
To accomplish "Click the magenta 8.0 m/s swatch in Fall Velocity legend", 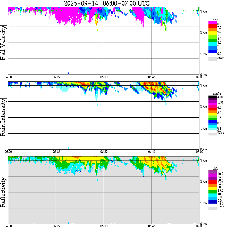I will pos(212,23).
